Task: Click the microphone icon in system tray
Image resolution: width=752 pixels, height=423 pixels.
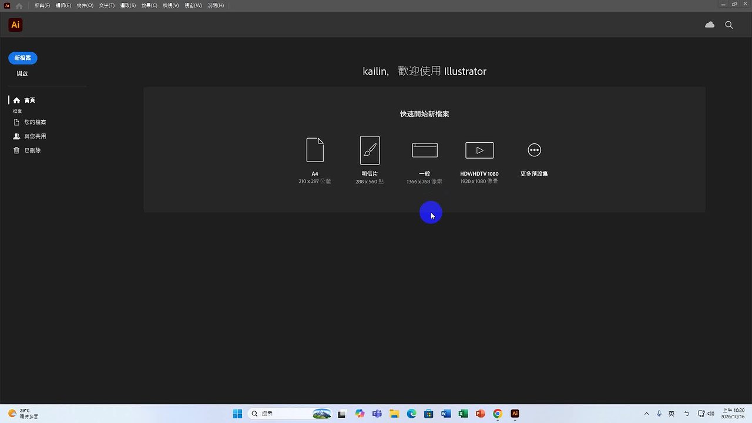Action: 659,414
